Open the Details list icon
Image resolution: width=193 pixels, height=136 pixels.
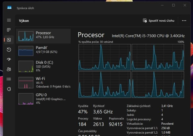[9, 79]
